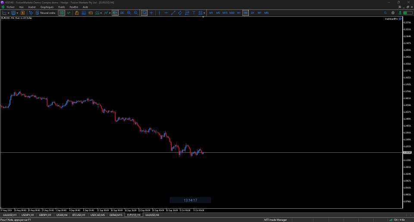Open the XAUUSD,H4 chart tab

[x=152, y=215]
